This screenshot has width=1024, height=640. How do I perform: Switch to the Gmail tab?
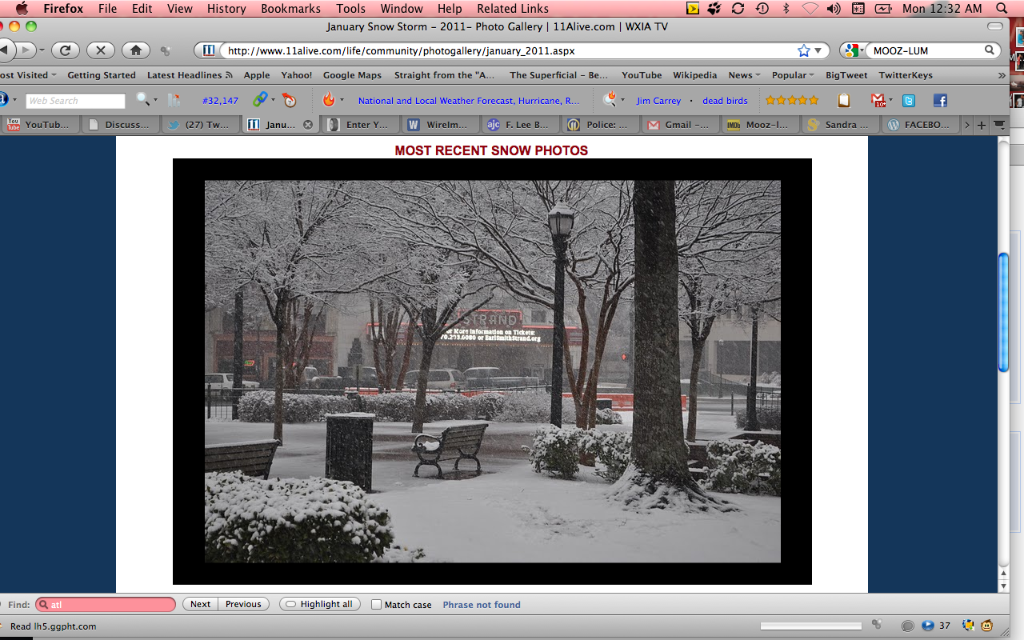pos(678,125)
